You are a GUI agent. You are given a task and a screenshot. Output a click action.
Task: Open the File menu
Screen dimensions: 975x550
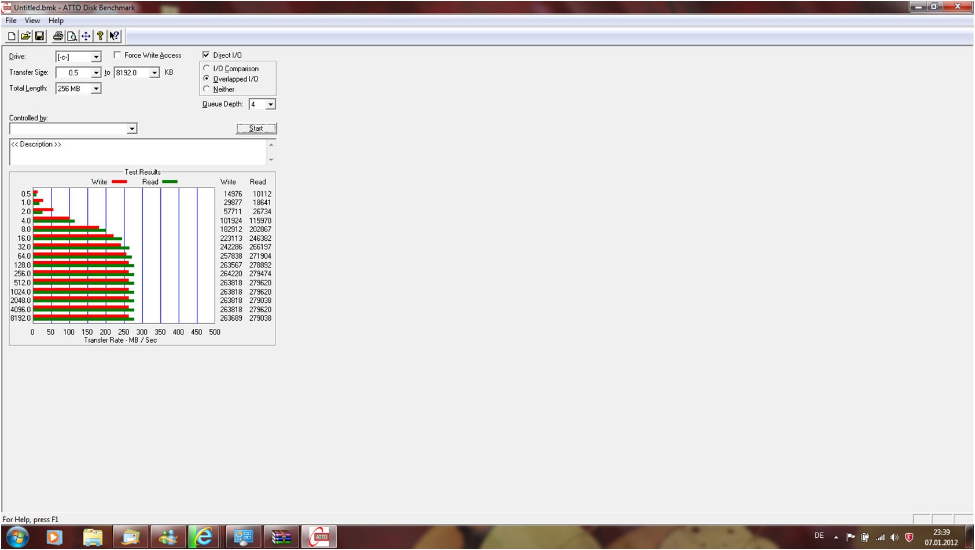[11, 20]
